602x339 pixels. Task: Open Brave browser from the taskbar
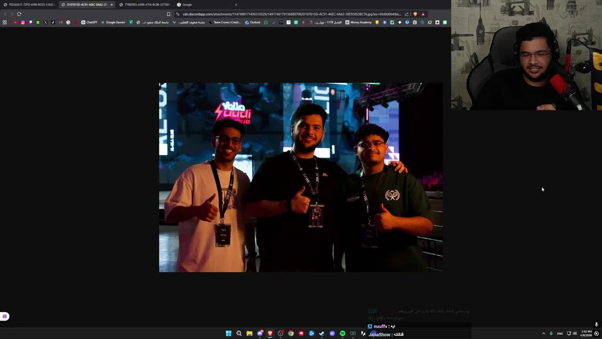coord(270,333)
